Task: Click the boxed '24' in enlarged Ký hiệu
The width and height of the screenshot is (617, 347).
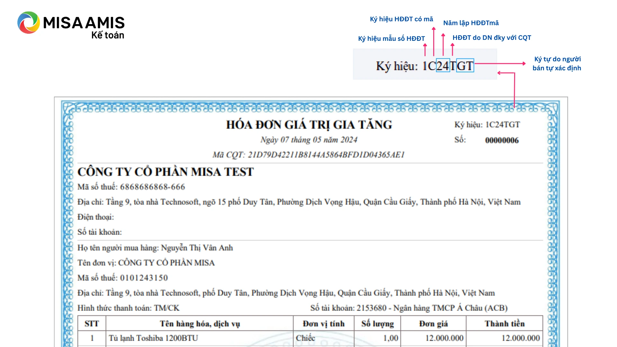Action: pos(443,66)
